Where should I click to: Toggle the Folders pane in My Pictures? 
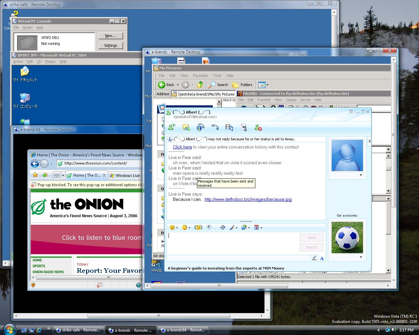coord(242,85)
